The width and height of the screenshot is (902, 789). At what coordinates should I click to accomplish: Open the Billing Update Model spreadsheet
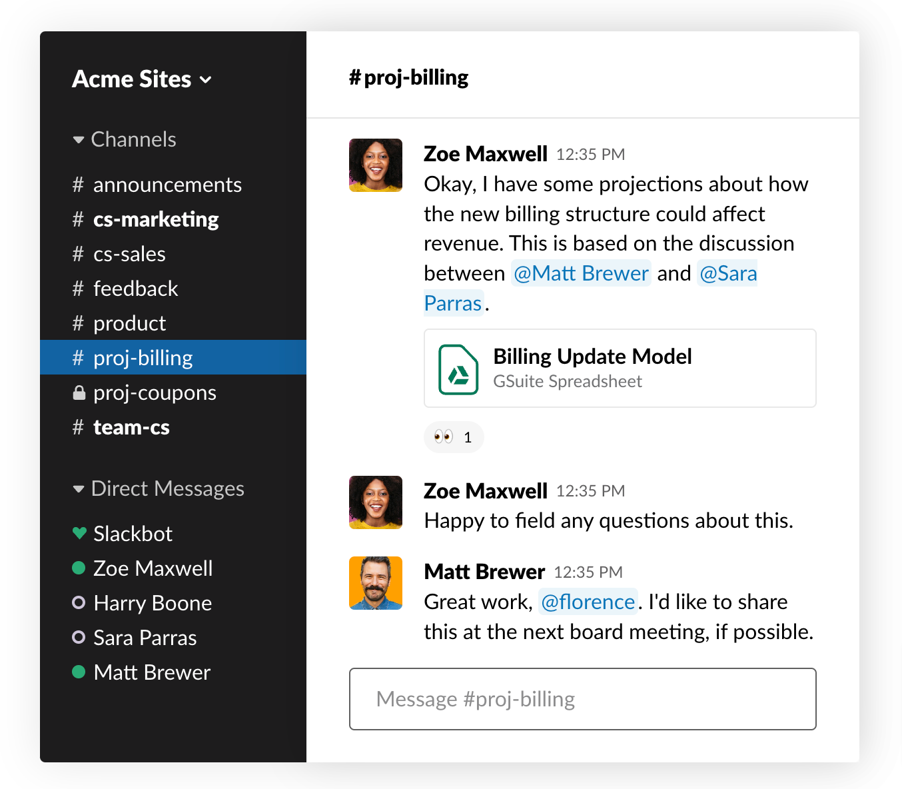[x=592, y=357]
